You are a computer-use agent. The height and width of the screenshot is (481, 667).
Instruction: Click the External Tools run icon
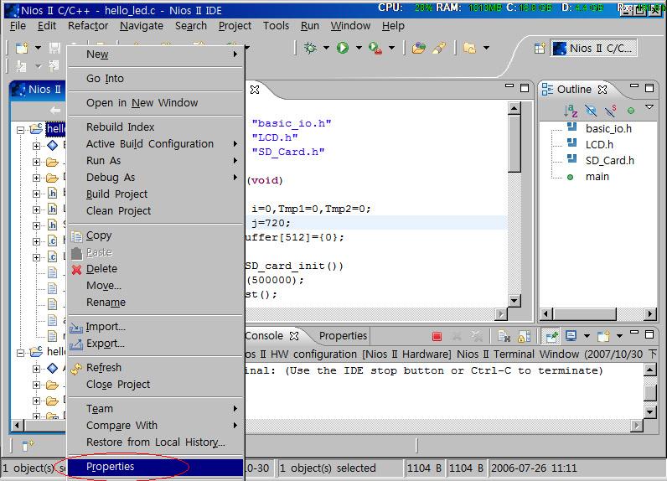coord(375,48)
